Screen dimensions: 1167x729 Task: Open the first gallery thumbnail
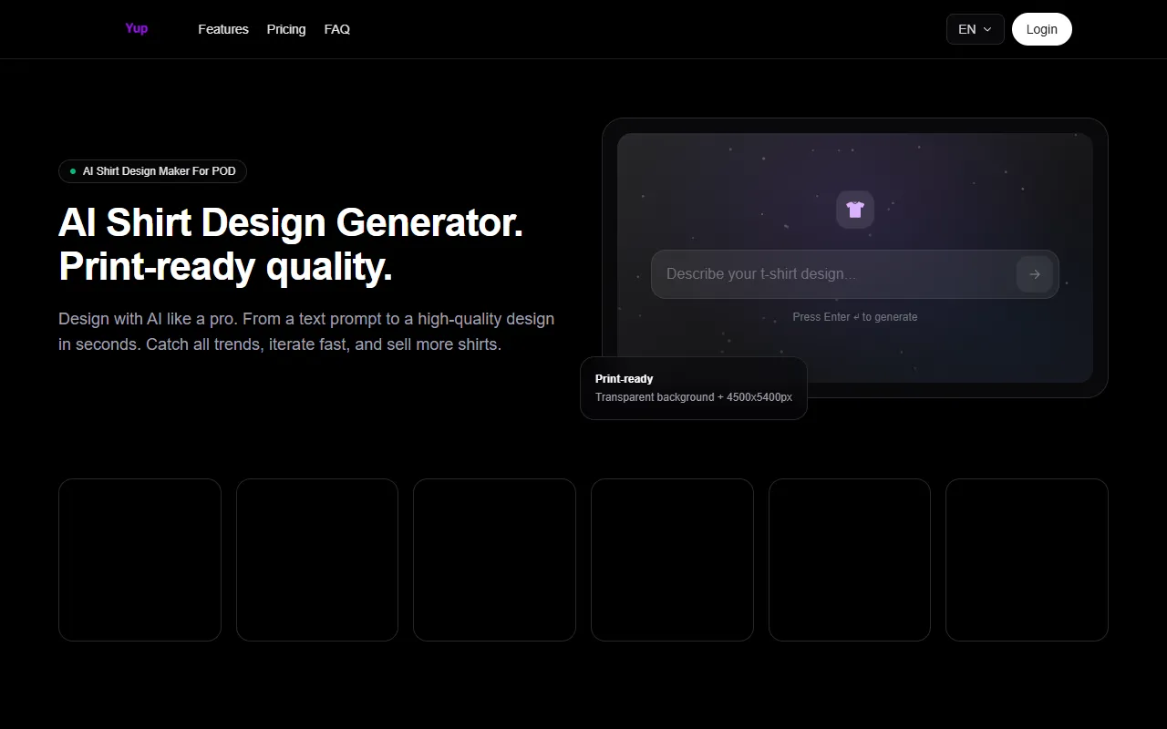[x=139, y=559]
